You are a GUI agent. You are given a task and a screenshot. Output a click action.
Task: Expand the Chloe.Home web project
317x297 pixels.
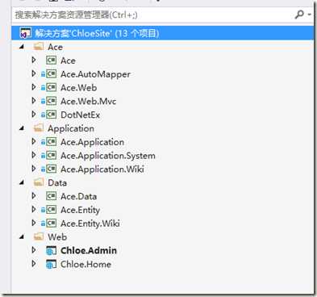pos(34,263)
